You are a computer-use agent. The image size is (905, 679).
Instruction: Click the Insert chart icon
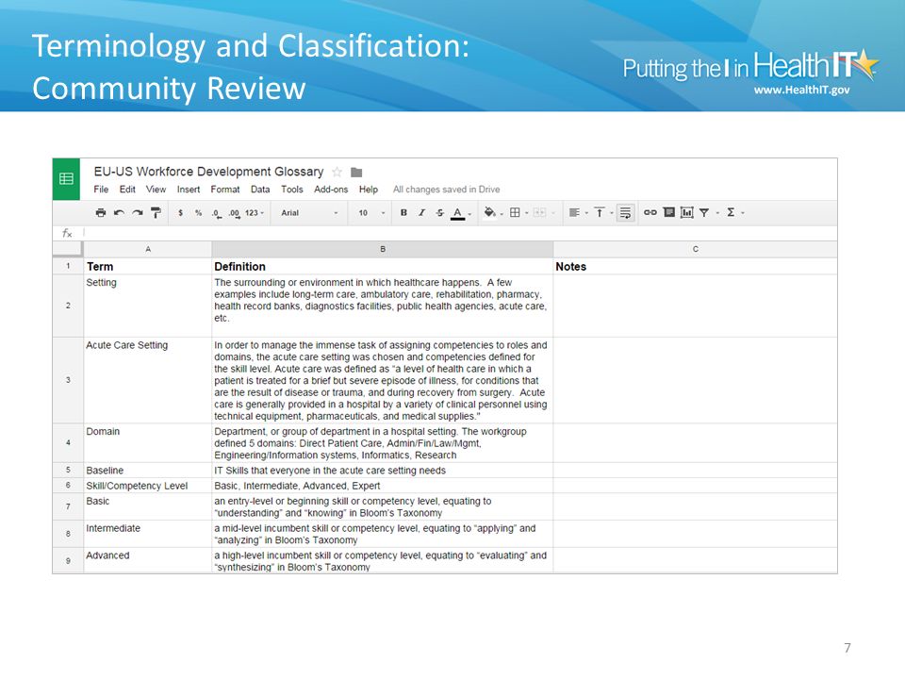click(x=686, y=212)
